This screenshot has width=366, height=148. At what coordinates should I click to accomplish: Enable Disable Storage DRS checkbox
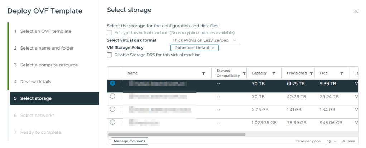point(110,55)
